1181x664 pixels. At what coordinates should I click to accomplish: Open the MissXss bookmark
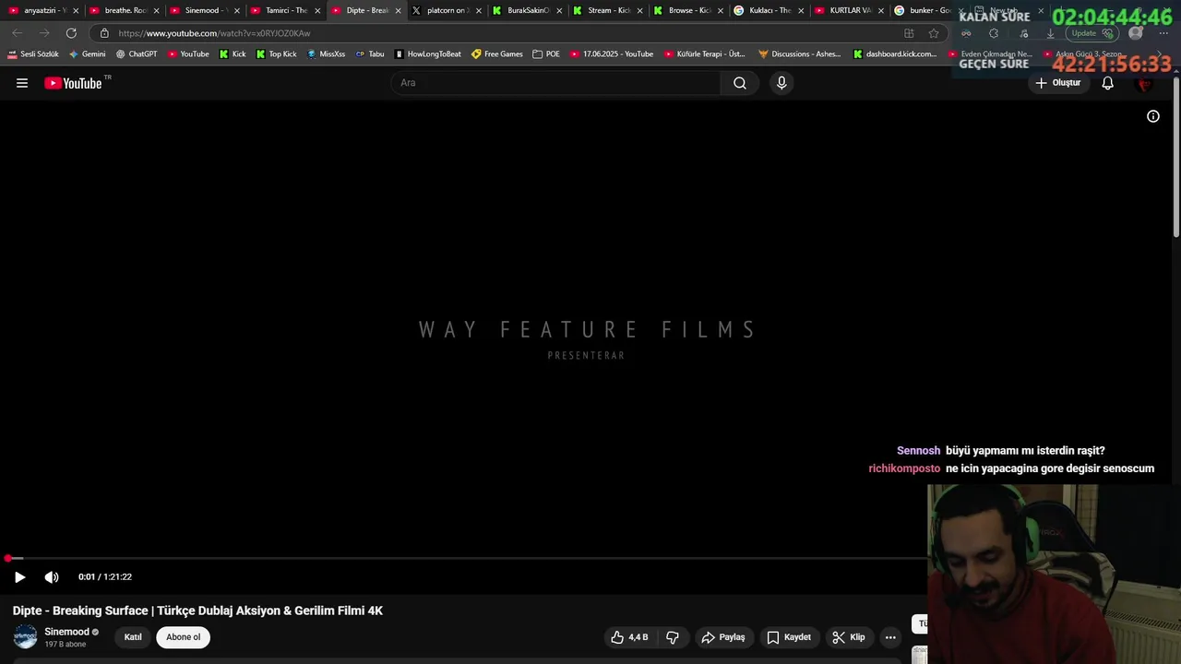coord(326,54)
